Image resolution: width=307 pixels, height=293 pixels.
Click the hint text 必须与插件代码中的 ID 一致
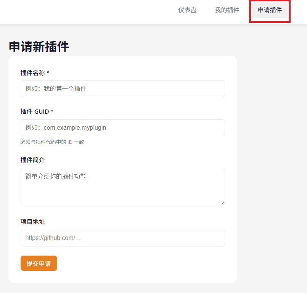(x=52, y=142)
